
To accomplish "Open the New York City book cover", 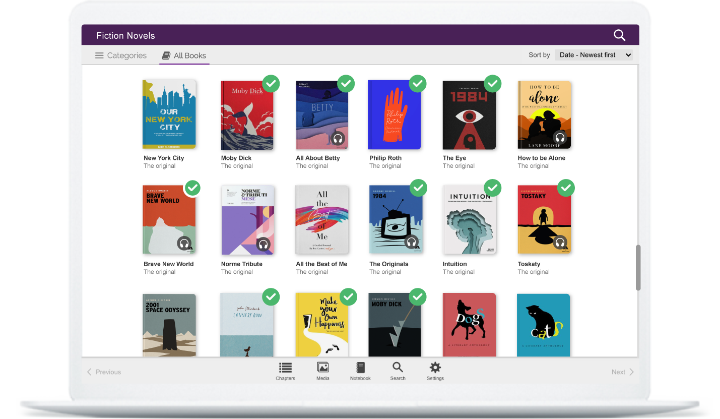I will (169, 114).
